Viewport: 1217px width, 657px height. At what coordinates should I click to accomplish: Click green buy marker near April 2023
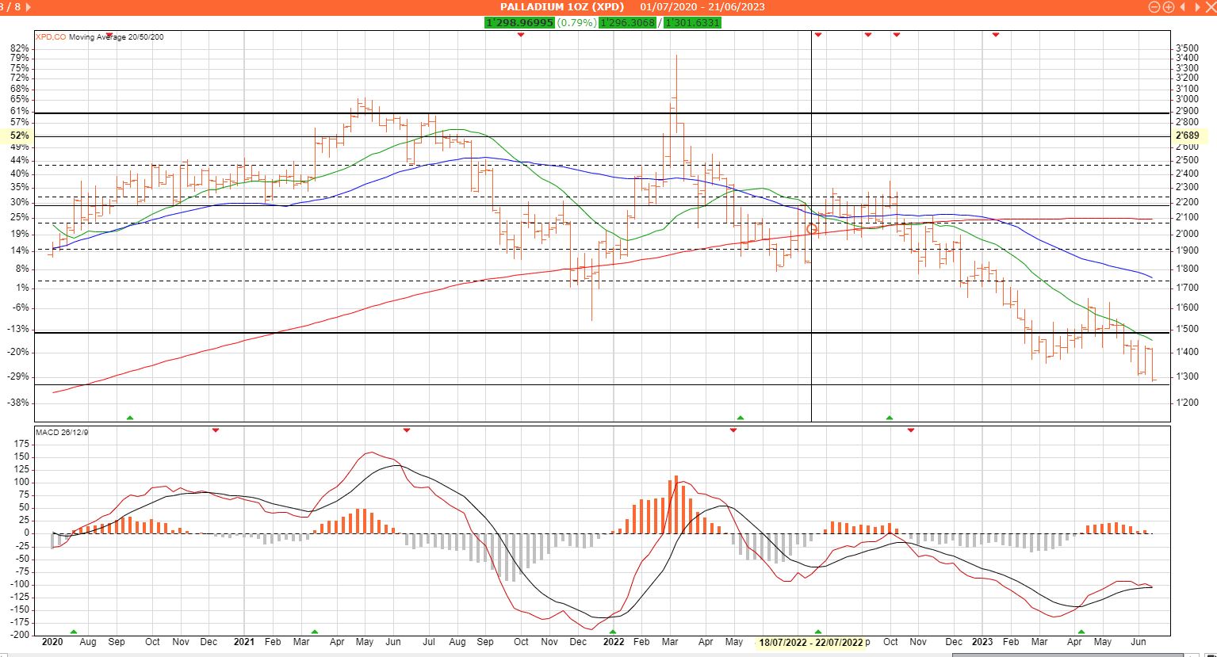1081,632
